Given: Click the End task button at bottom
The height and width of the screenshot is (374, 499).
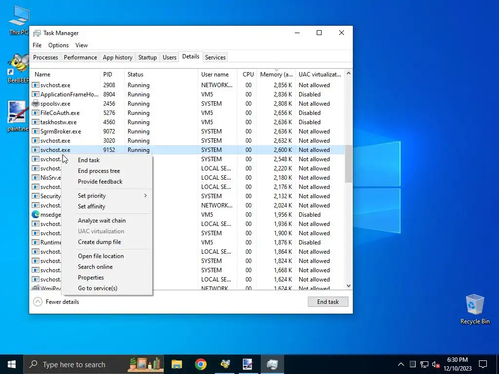Looking at the screenshot, I should 328,302.
